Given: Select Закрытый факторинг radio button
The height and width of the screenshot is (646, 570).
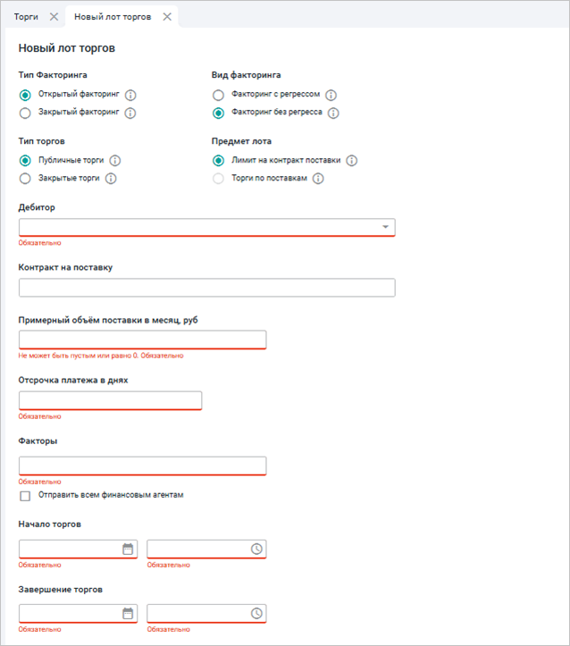Looking at the screenshot, I should 25,113.
